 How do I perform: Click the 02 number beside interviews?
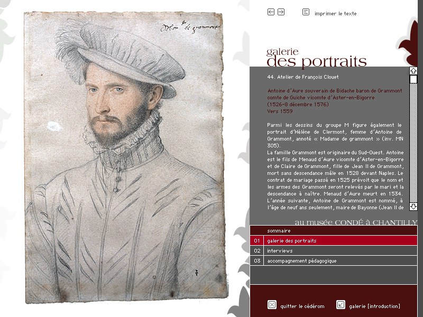[x=257, y=250]
